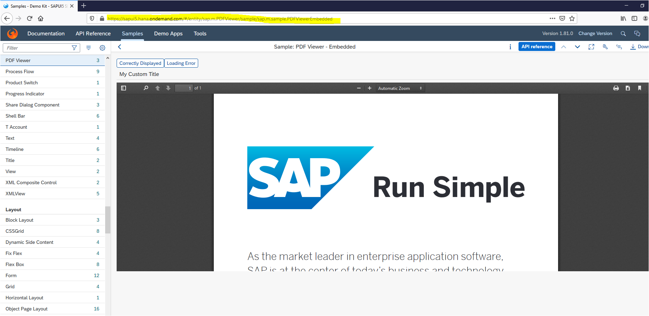This screenshot has width=649, height=316.
Task: Bookmark this page with the star icon
Action: pyautogui.click(x=572, y=18)
